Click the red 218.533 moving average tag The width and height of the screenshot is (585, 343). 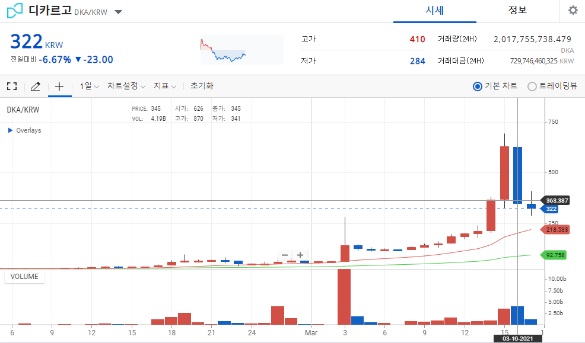555,229
